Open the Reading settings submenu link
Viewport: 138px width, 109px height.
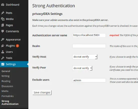[x=6, y=81]
